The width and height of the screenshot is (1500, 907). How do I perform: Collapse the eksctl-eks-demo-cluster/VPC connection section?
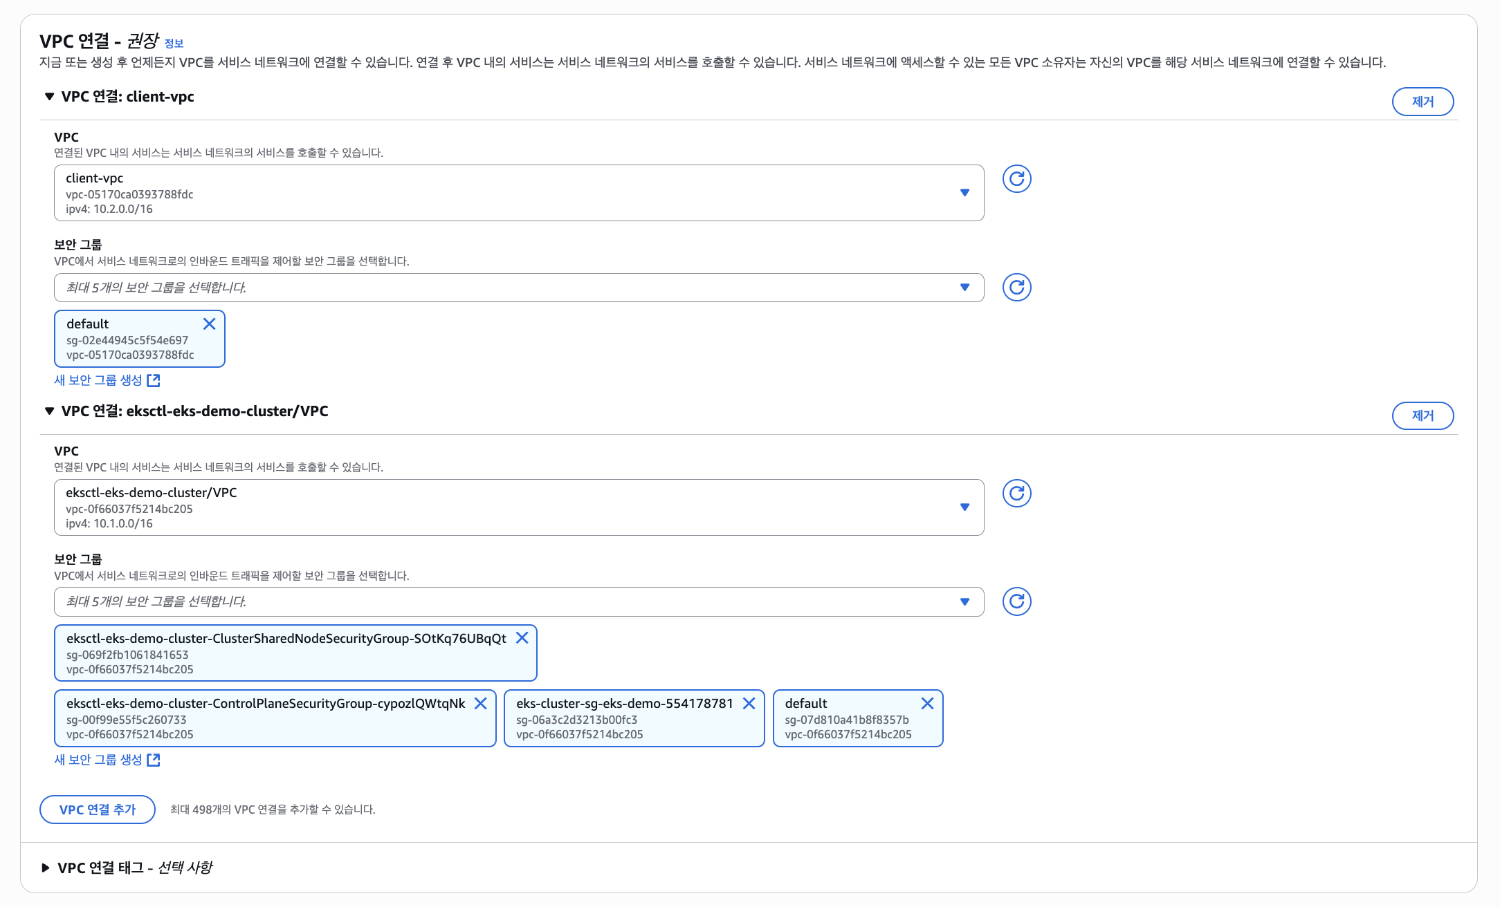pos(49,411)
